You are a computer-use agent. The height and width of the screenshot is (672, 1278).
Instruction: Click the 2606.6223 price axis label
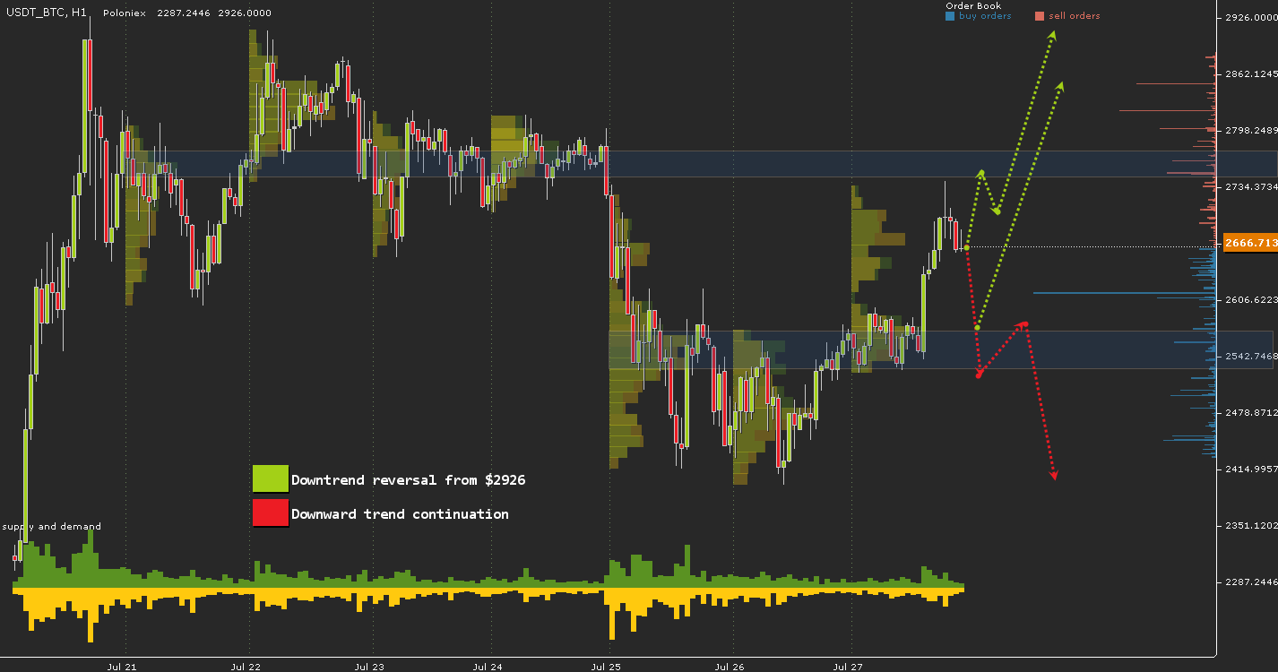1250,299
